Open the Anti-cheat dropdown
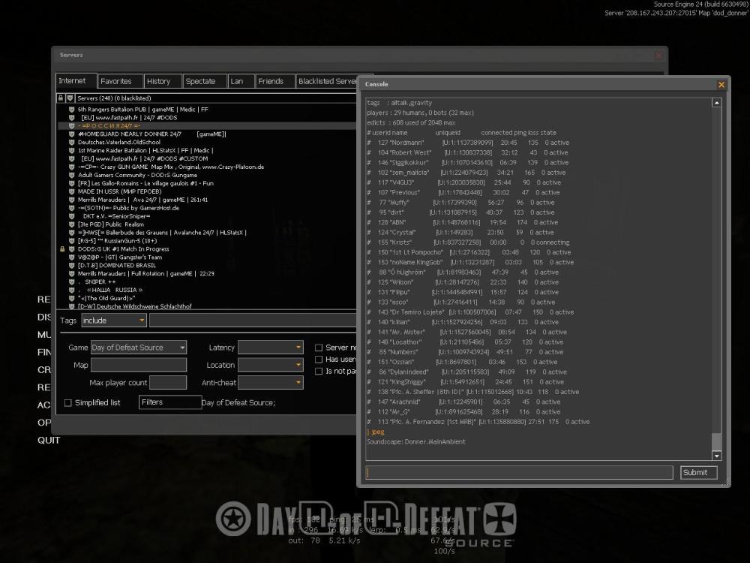The height and width of the screenshot is (563, 750). coord(271,383)
